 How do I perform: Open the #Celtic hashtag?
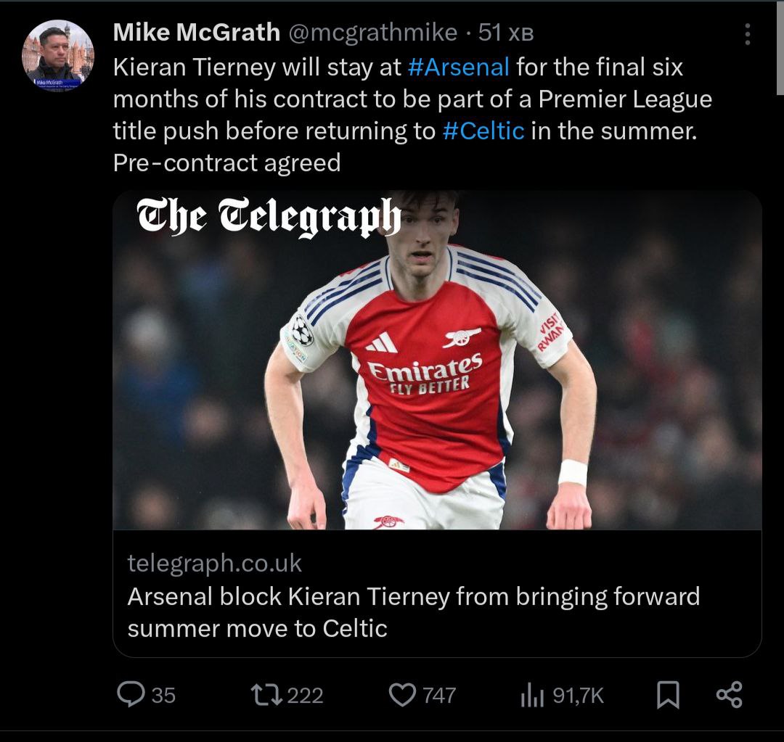click(x=483, y=131)
